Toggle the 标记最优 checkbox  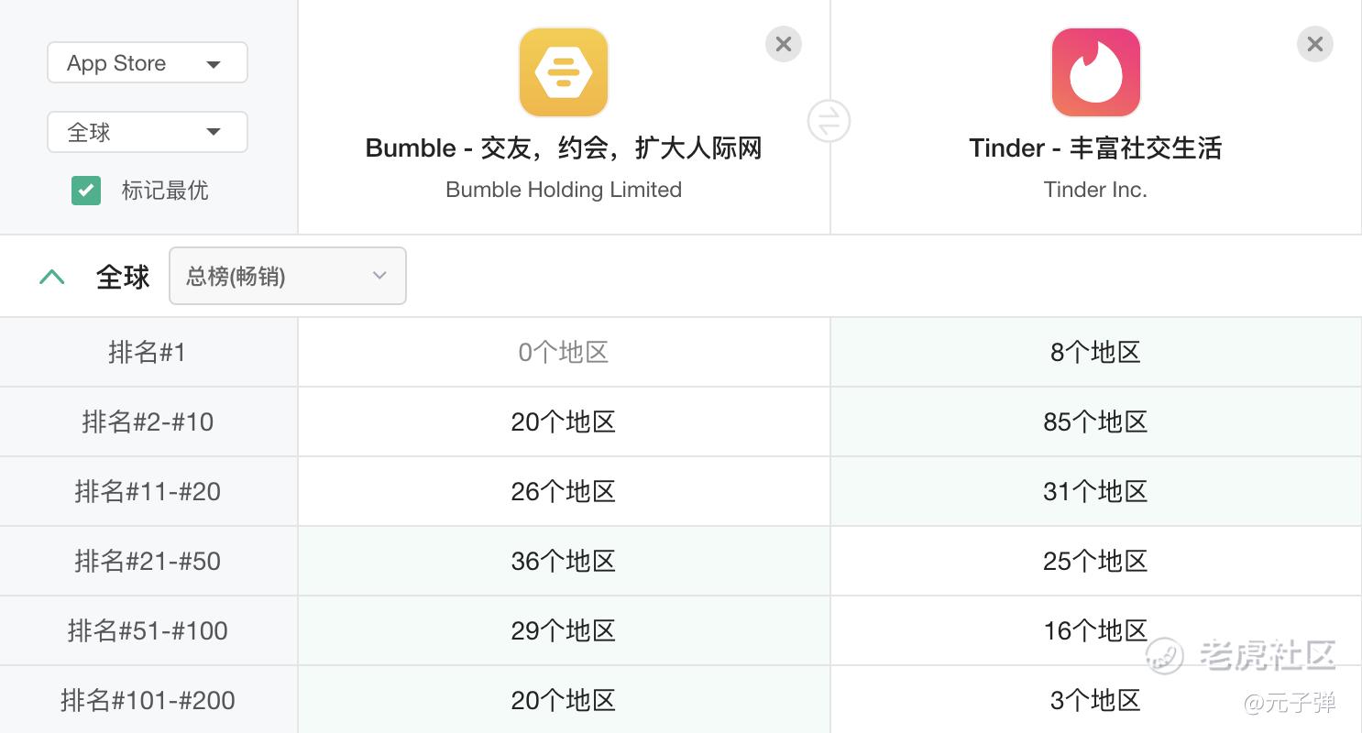coord(86,191)
